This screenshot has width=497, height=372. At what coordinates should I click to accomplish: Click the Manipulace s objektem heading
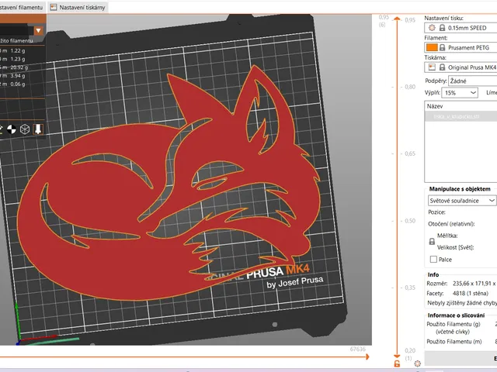(460, 189)
